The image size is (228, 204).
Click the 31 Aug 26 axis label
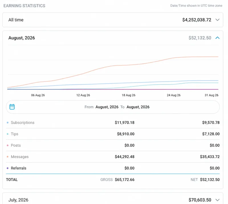click(211, 95)
